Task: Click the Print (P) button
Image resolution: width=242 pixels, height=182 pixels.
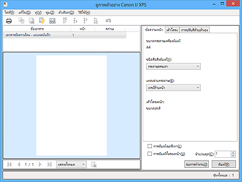Action: (x=224, y=164)
